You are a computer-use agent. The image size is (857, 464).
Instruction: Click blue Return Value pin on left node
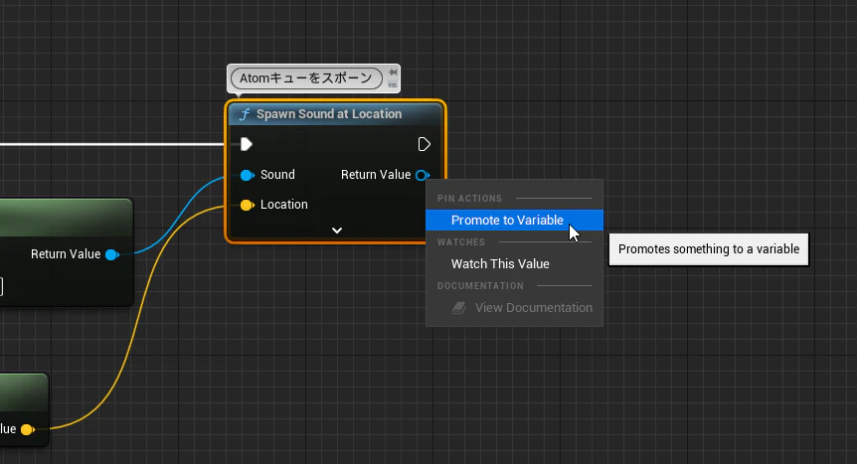112,254
